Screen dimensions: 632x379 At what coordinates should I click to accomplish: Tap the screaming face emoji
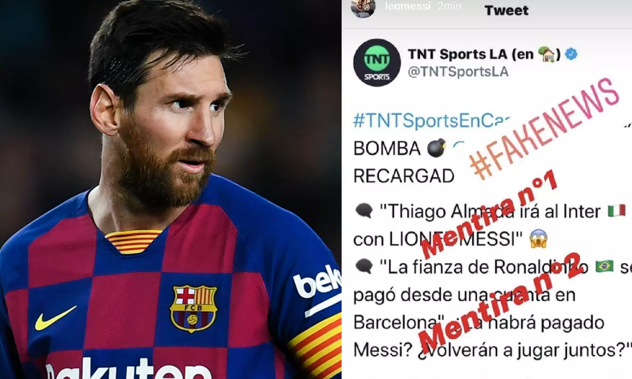coord(538,239)
